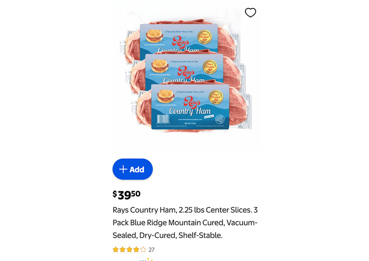Favorite the item with the heart icon

point(250,13)
